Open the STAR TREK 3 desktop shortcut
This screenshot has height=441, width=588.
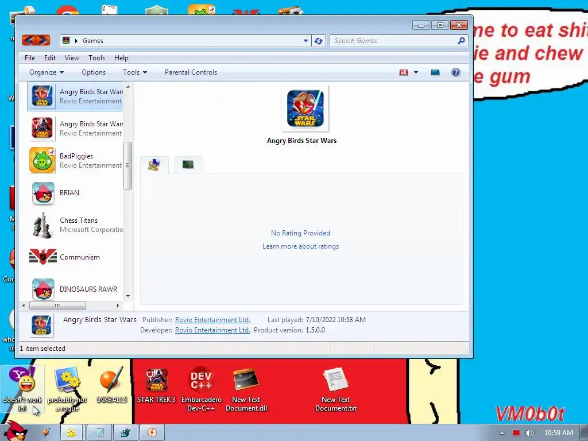156,385
